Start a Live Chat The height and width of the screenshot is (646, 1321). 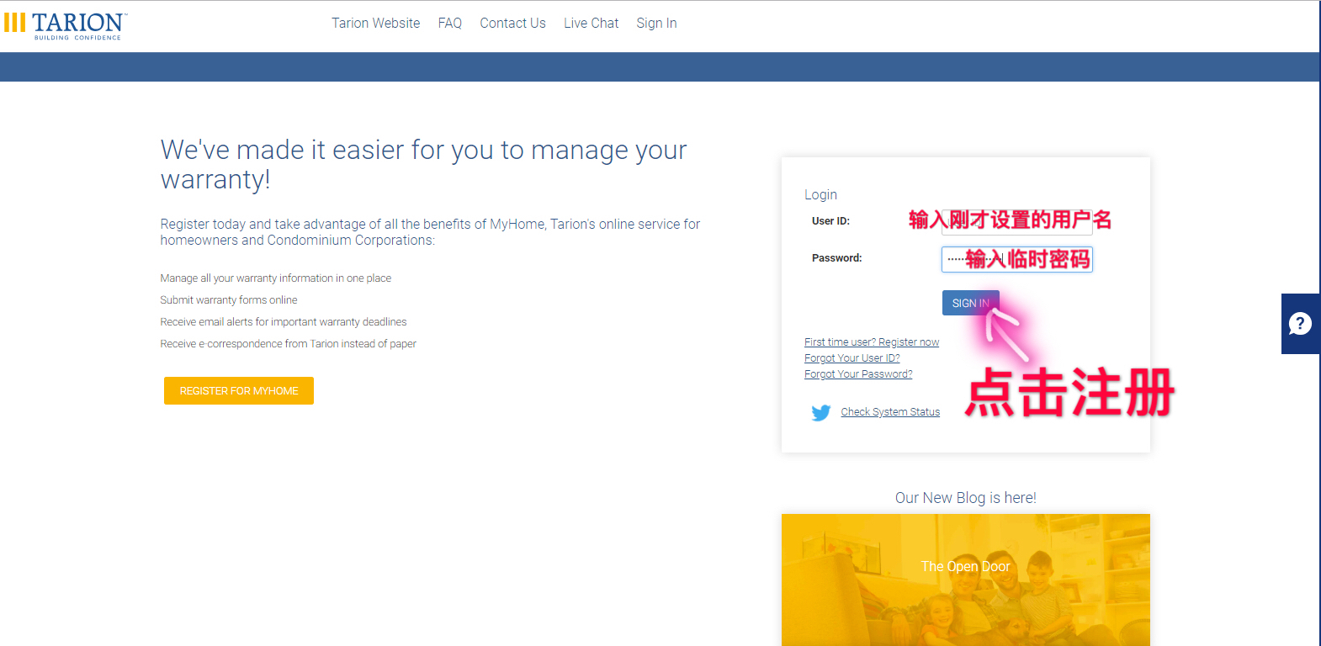[x=591, y=24]
